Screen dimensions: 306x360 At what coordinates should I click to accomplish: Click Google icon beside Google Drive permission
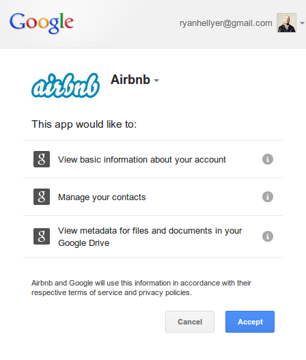42,236
